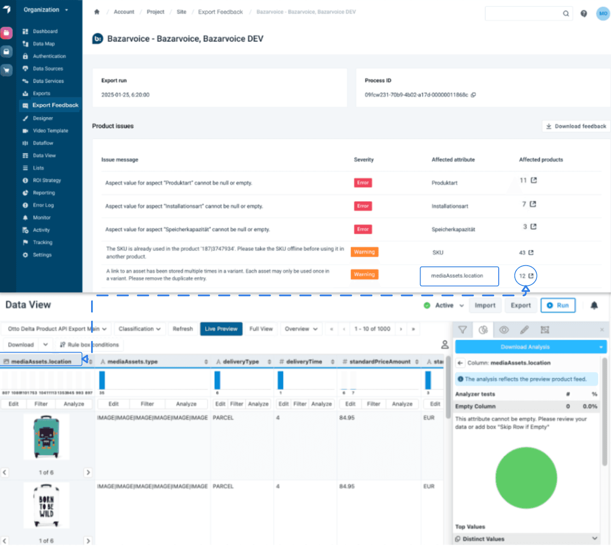
Task: Open the pencil edit panel tab
Action: [524, 330]
